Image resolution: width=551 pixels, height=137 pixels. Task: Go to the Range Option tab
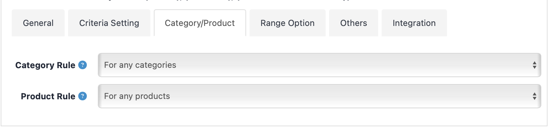coord(288,23)
